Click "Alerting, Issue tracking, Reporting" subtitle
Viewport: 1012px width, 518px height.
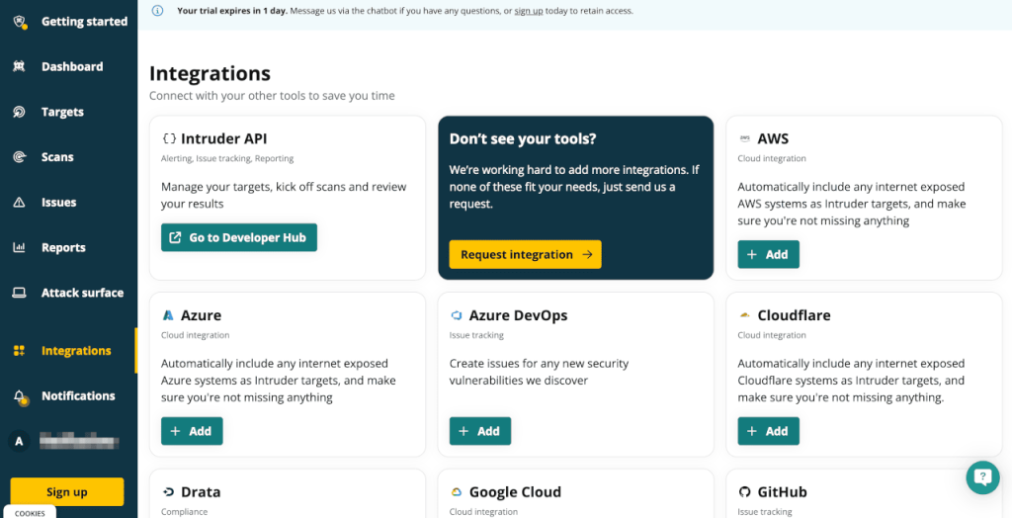click(227, 158)
